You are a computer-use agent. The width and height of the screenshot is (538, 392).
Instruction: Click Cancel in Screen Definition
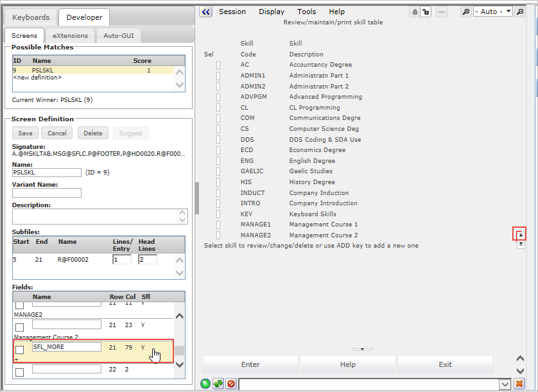pyautogui.click(x=57, y=133)
